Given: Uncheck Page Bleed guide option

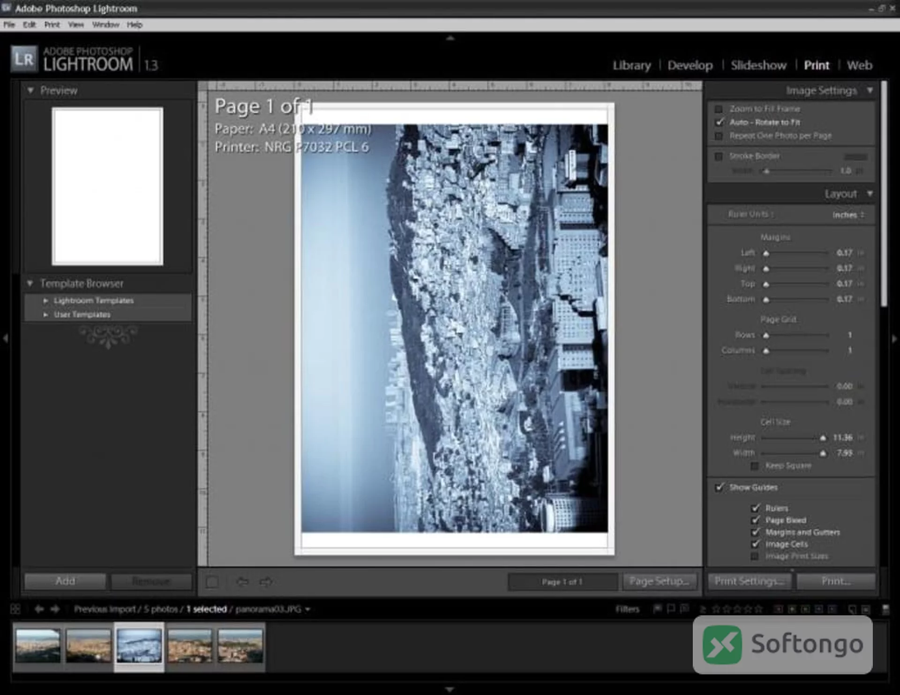Looking at the screenshot, I should (x=756, y=520).
